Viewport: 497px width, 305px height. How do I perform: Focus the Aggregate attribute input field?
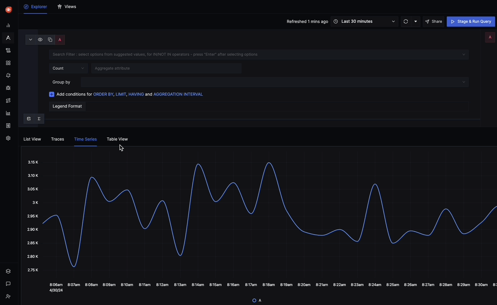[x=166, y=68]
